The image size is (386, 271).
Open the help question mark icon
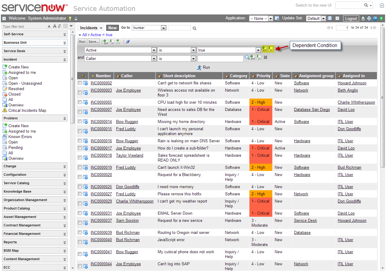coord(375,18)
